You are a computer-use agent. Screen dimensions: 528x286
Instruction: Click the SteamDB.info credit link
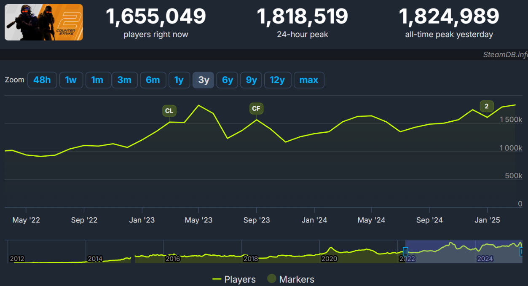(505, 55)
